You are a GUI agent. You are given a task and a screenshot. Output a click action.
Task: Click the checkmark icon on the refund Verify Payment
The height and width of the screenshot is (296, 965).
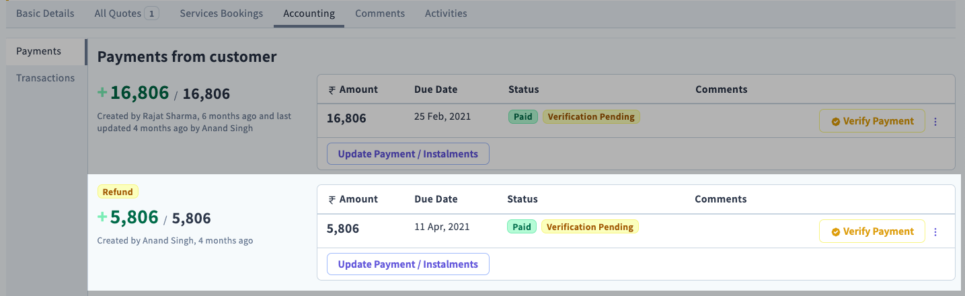pyautogui.click(x=836, y=232)
